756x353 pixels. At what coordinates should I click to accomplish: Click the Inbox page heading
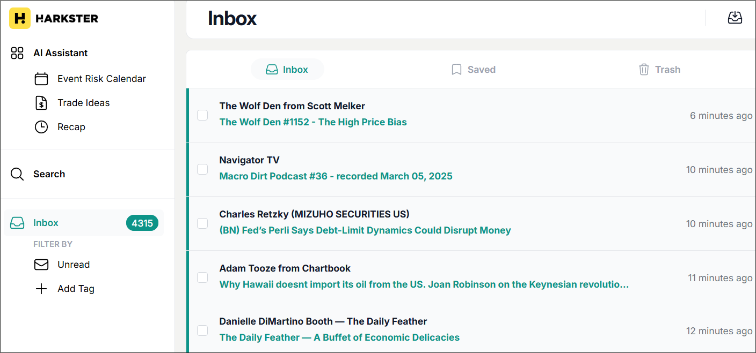tap(232, 18)
